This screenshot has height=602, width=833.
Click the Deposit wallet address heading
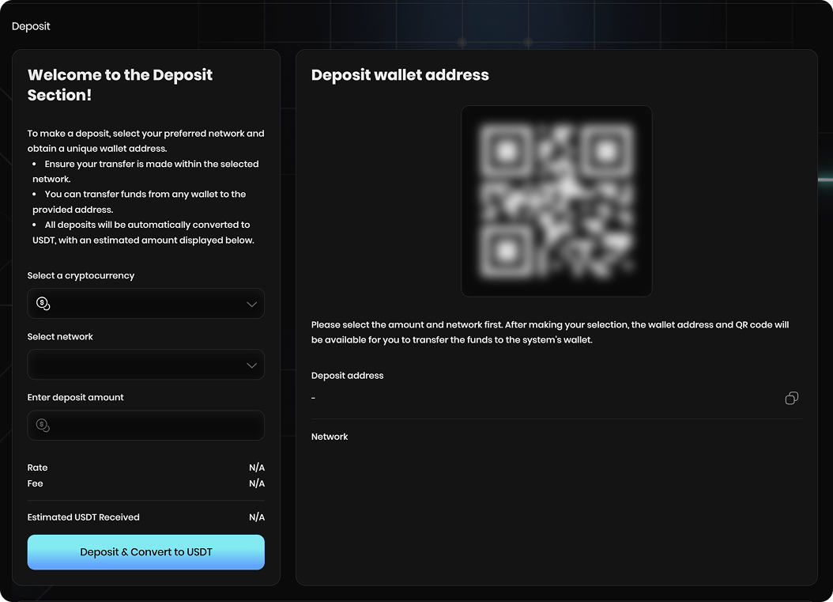(x=400, y=75)
